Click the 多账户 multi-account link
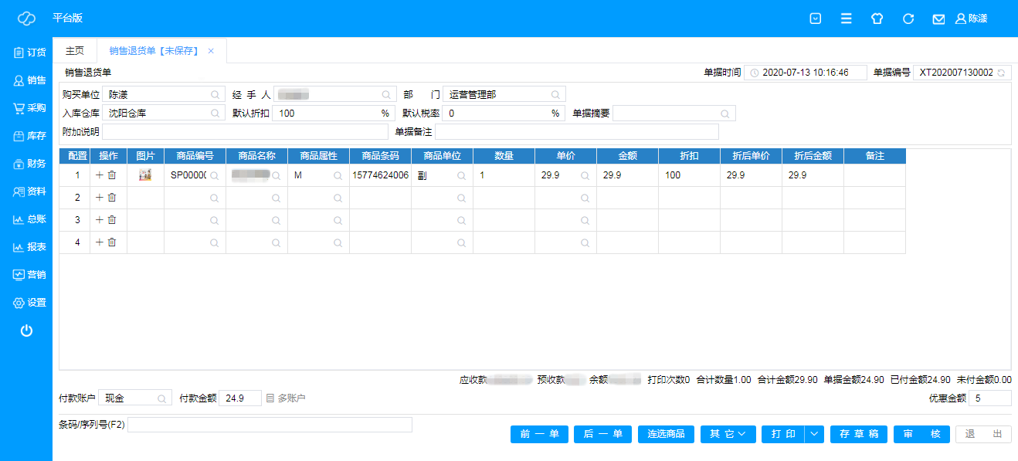Viewport: 1018px width, 461px height. [x=286, y=398]
